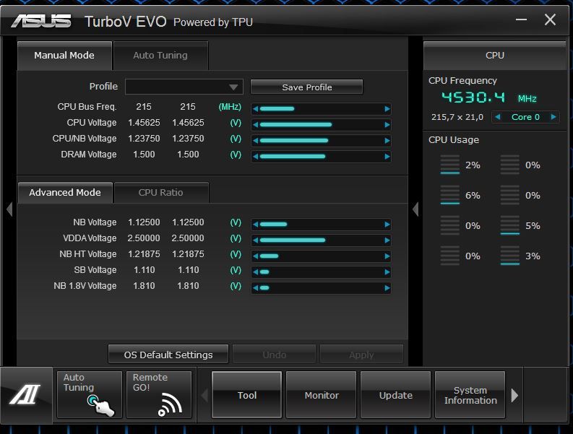
Task: Increase NB HT Voltage with right arrow
Action: coord(387,256)
